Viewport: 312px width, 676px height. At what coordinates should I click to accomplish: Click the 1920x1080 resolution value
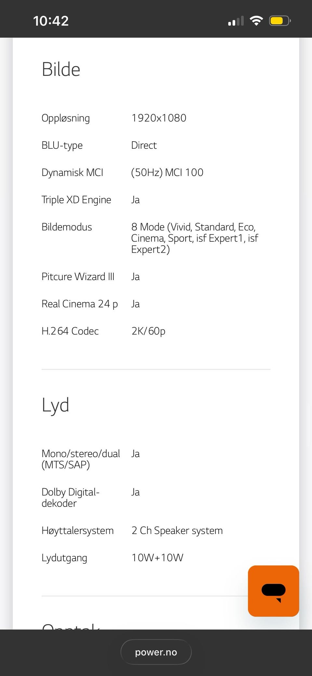[159, 118]
